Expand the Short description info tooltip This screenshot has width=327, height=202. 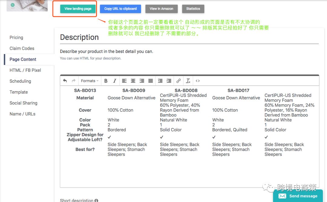(96, 200)
